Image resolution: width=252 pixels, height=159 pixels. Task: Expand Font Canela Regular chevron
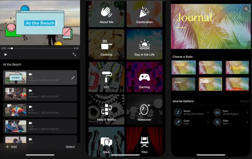[x=247, y=112]
